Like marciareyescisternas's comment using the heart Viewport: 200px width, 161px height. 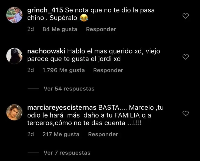[x=185, y=113]
